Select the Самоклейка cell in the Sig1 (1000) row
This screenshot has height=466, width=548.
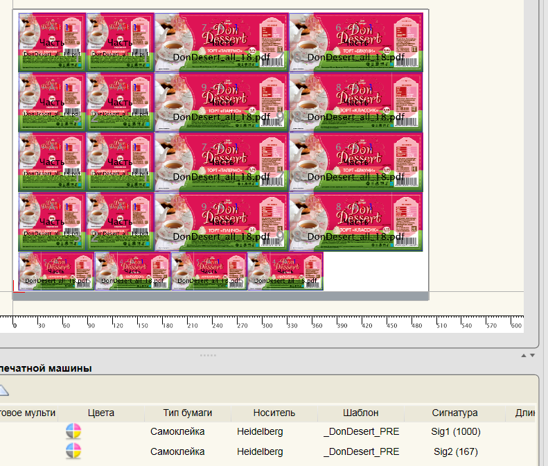(x=177, y=431)
